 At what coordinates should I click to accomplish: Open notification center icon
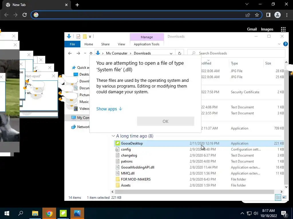pyautogui.click(x=284, y=214)
